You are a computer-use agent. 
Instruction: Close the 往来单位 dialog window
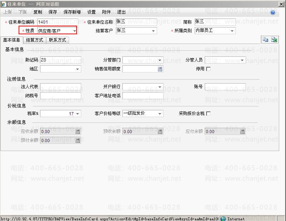click(x=281, y=4)
